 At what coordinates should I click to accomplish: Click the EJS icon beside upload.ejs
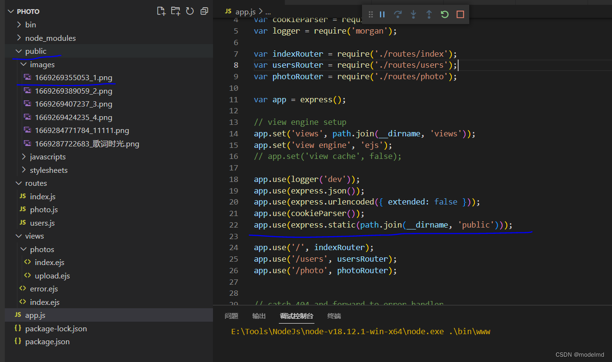click(x=27, y=276)
